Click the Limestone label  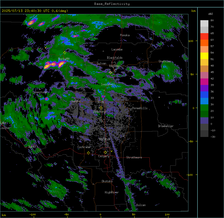[x=40, y=92]
